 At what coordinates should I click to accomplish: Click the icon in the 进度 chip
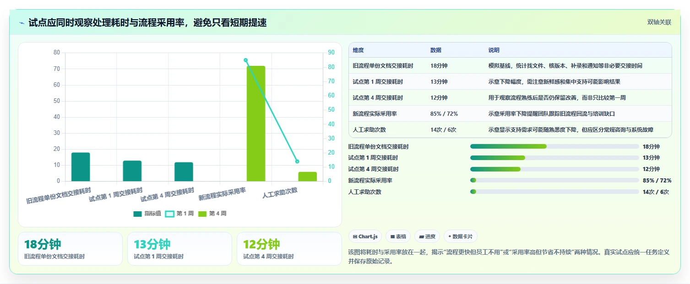point(421,237)
